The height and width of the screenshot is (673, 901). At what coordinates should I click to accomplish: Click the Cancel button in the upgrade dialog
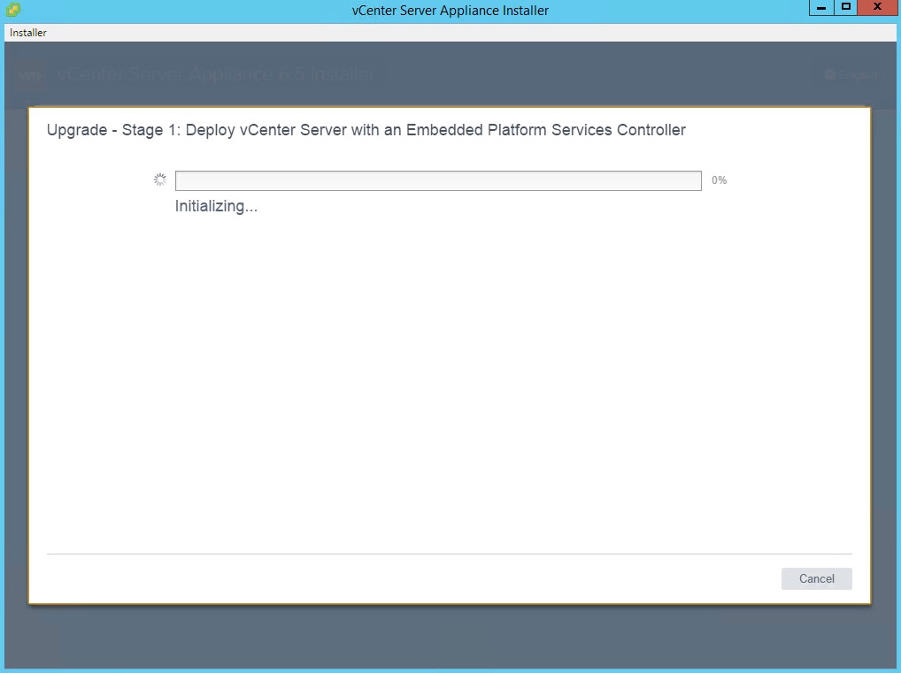(816, 578)
